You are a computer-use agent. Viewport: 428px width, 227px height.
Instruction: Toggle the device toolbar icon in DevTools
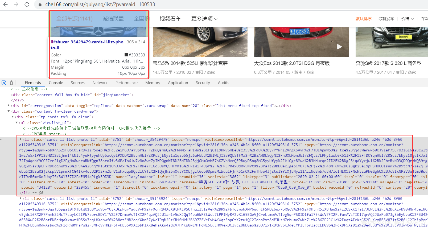(x=13, y=83)
